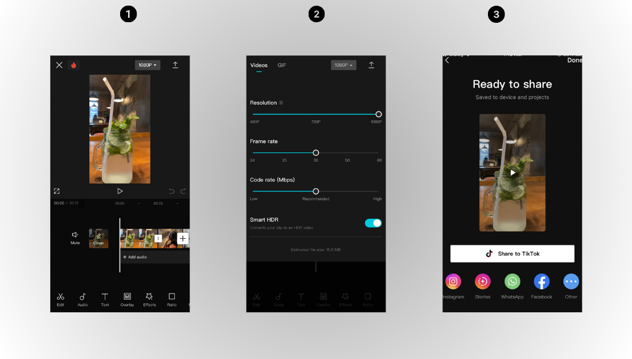Tap the Share to TikTok button
Screen dimensions: 632x359
(512, 254)
